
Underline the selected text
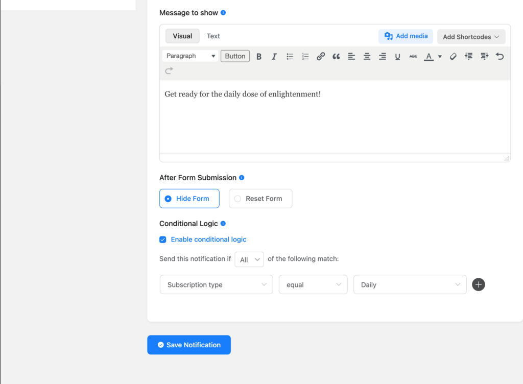tap(397, 56)
